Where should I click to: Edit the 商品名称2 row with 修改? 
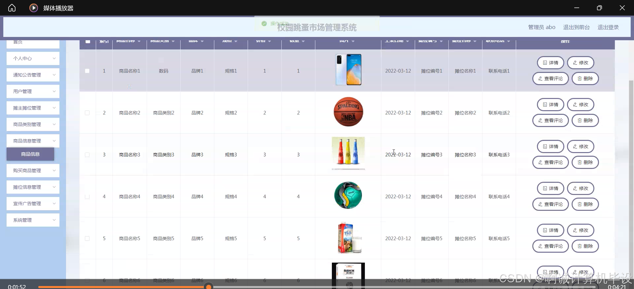pyautogui.click(x=581, y=105)
